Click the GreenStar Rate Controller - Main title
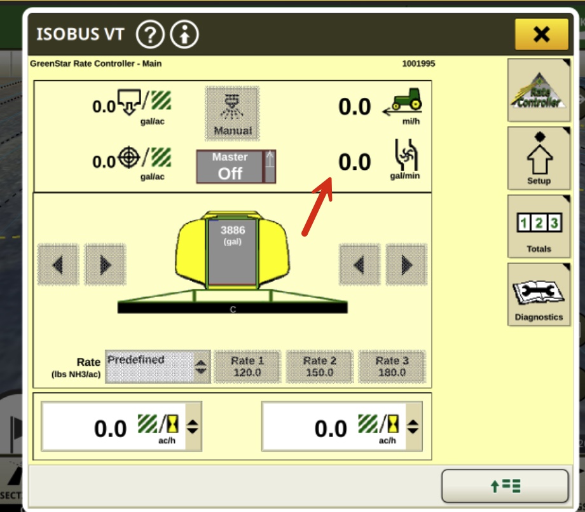 [96, 64]
